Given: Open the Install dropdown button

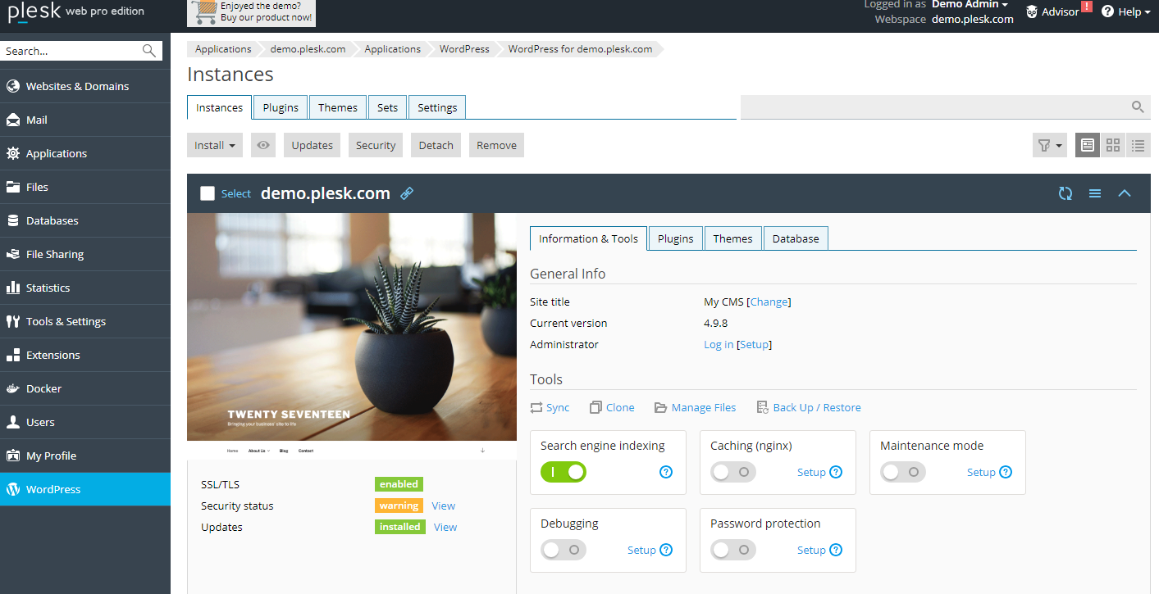Looking at the screenshot, I should pos(215,145).
